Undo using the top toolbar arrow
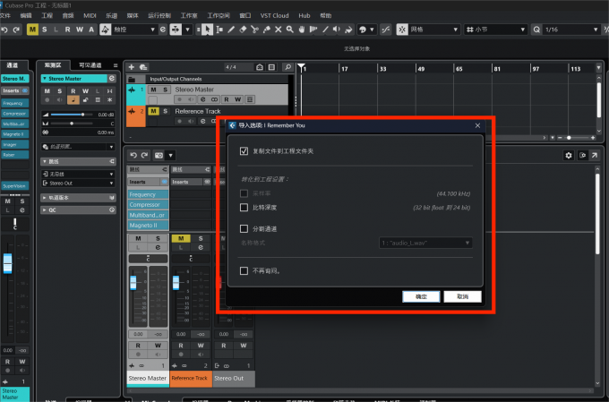Viewport: 609px width, 402px height. click(4, 30)
